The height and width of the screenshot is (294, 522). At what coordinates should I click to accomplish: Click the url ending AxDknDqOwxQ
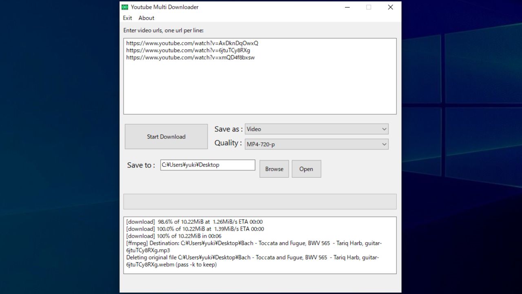[x=192, y=43]
